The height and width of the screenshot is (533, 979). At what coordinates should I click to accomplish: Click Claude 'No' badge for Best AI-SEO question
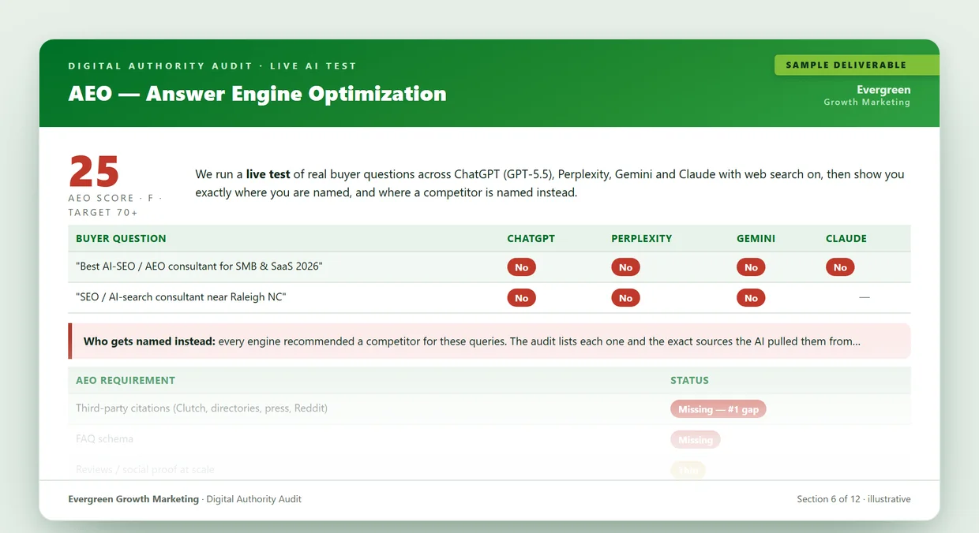(x=840, y=267)
